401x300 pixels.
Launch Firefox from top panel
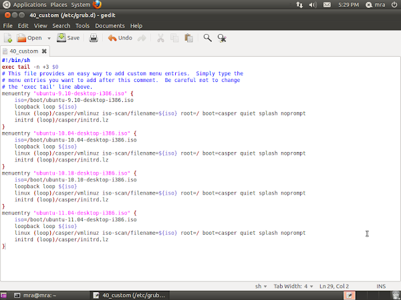tap(97, 5)
